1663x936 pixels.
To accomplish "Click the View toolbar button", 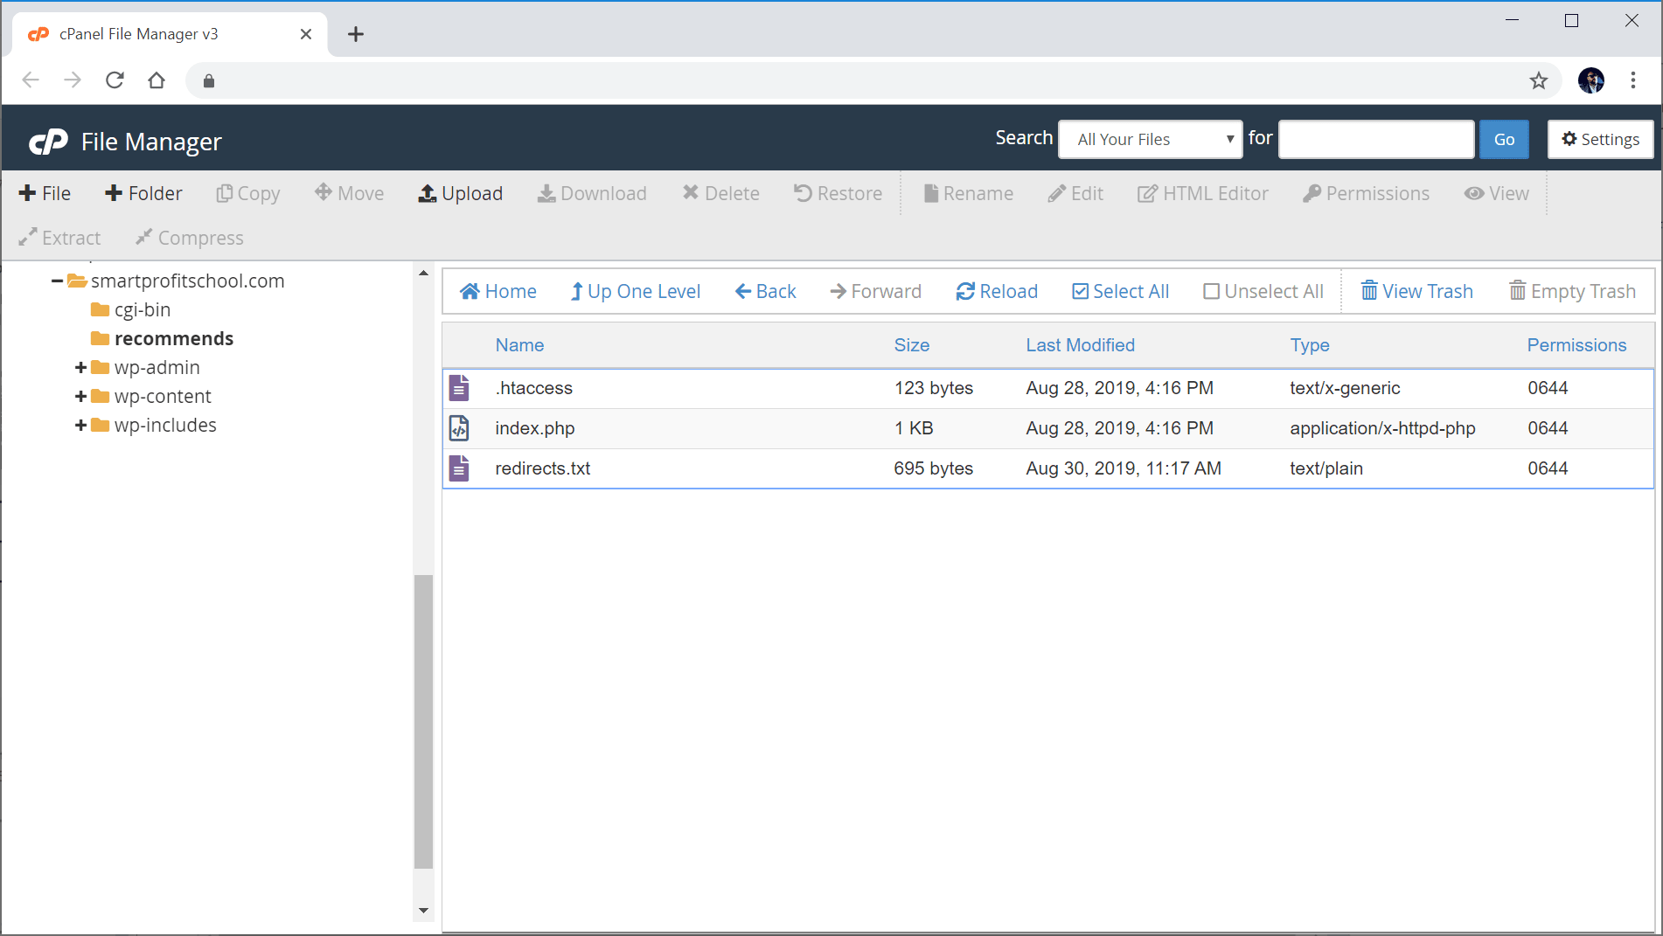I will 1497,193.
